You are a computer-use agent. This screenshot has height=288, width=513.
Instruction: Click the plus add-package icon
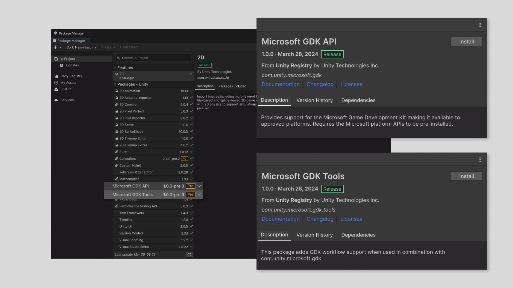56,47
